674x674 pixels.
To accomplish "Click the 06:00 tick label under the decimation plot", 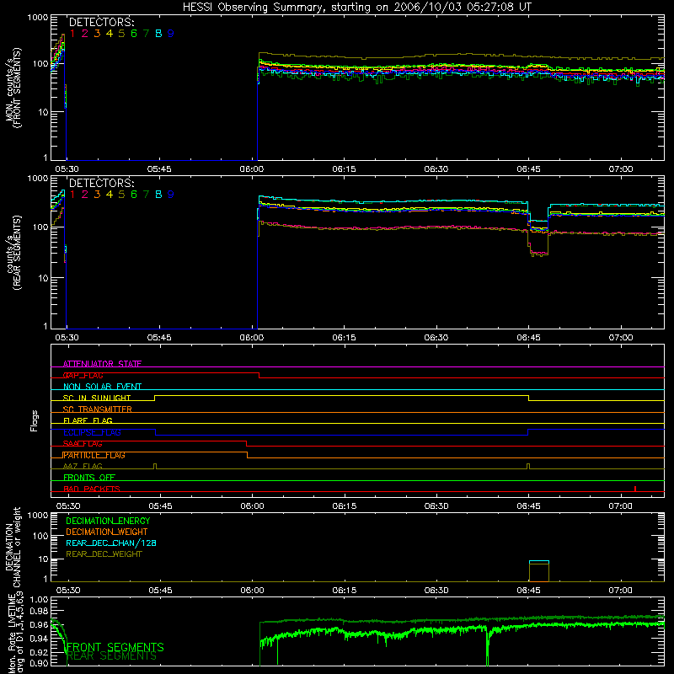I will coord(252,591).
